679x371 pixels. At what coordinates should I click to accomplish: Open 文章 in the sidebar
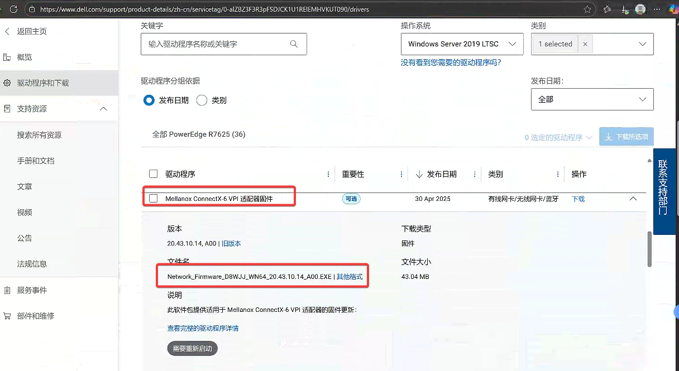(x=25, y=186)
